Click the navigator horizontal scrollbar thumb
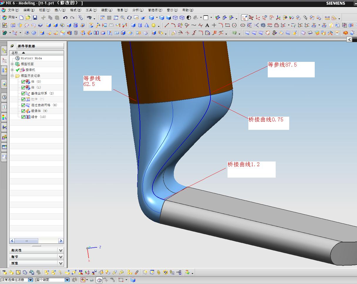The height and width of the screenshot is (284, 357). [26, 241]
